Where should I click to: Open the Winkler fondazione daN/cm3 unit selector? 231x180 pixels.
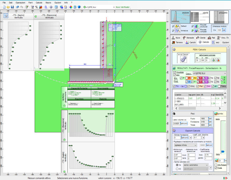[184, 137]
